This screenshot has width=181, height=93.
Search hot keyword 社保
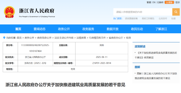coord(173,18)
